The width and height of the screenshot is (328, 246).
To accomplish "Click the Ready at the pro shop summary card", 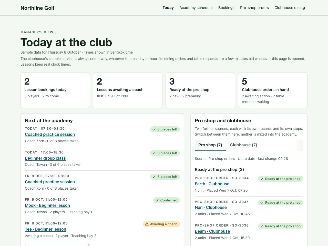I will (x=200, y=90).
